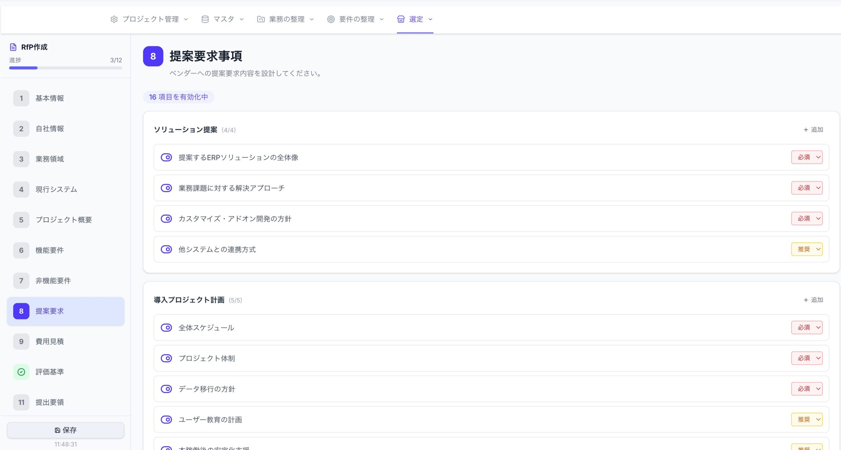Click the database icon beside マスタ

(205, 19)
